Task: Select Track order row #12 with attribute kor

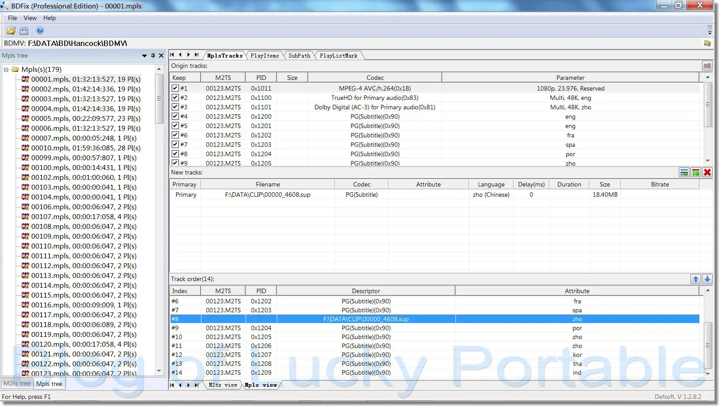Action: (x=435, y=355)
